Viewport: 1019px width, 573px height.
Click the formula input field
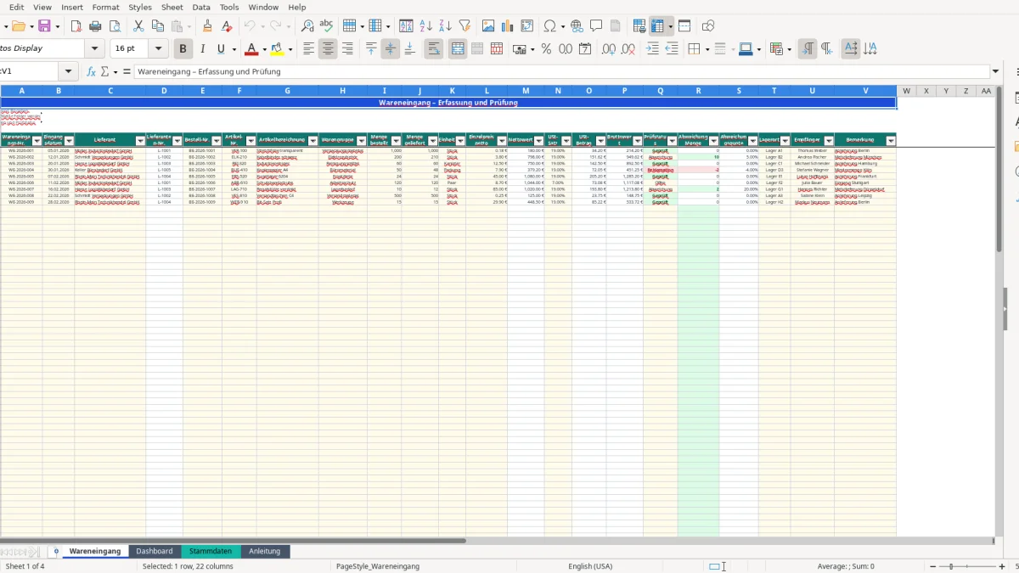(x=562, y=72)
